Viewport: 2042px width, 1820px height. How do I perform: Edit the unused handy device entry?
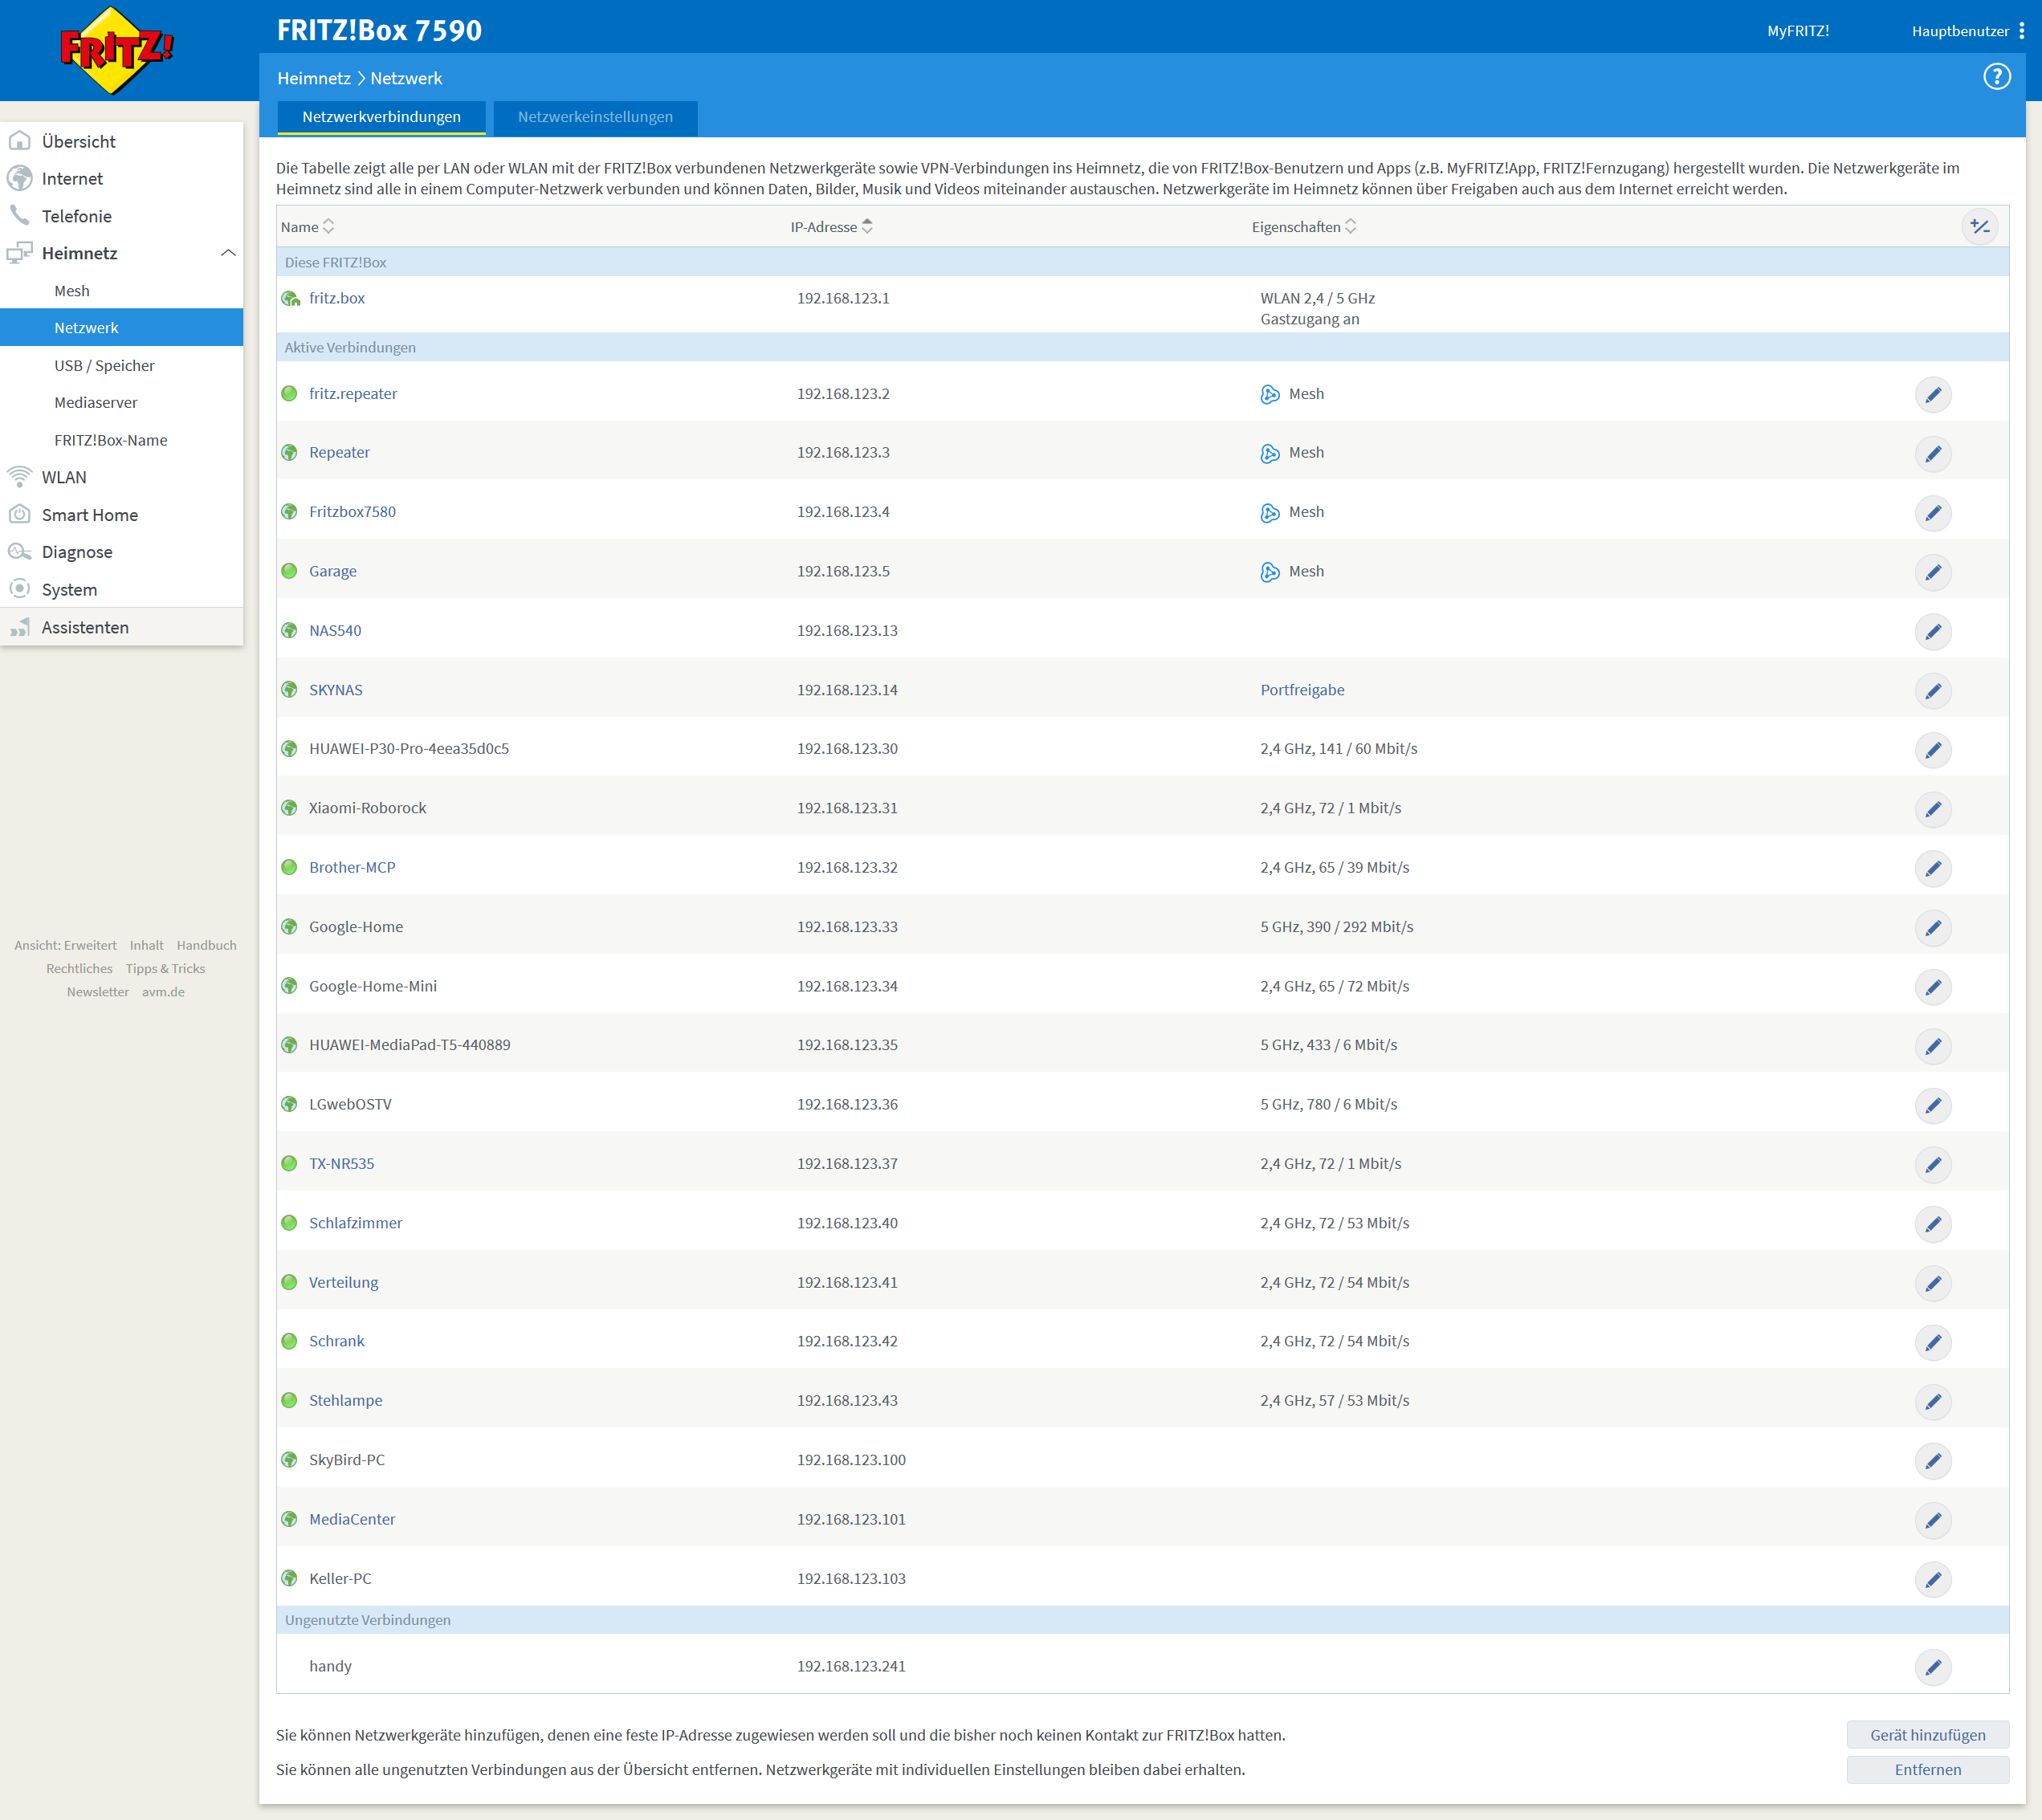(x=1933, y=1667)
